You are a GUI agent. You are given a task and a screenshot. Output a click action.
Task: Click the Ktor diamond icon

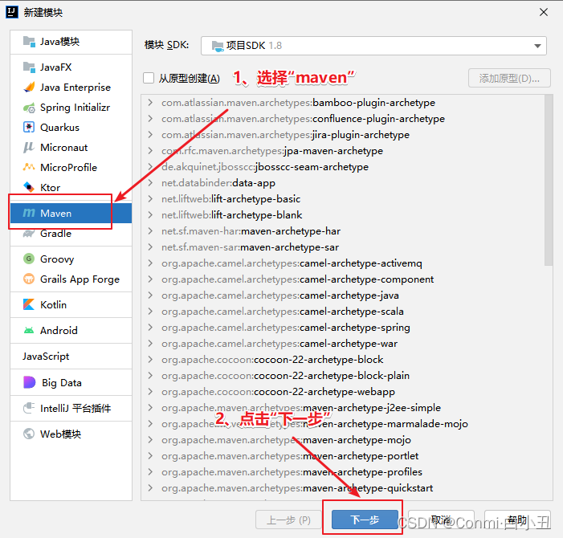coord(29,187)
